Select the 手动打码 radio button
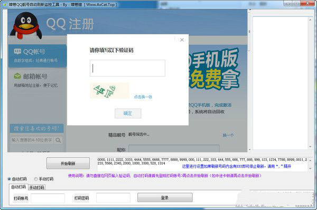Image resolution: width=317 pixels, height=210 pixels. (x=36, y=179)
